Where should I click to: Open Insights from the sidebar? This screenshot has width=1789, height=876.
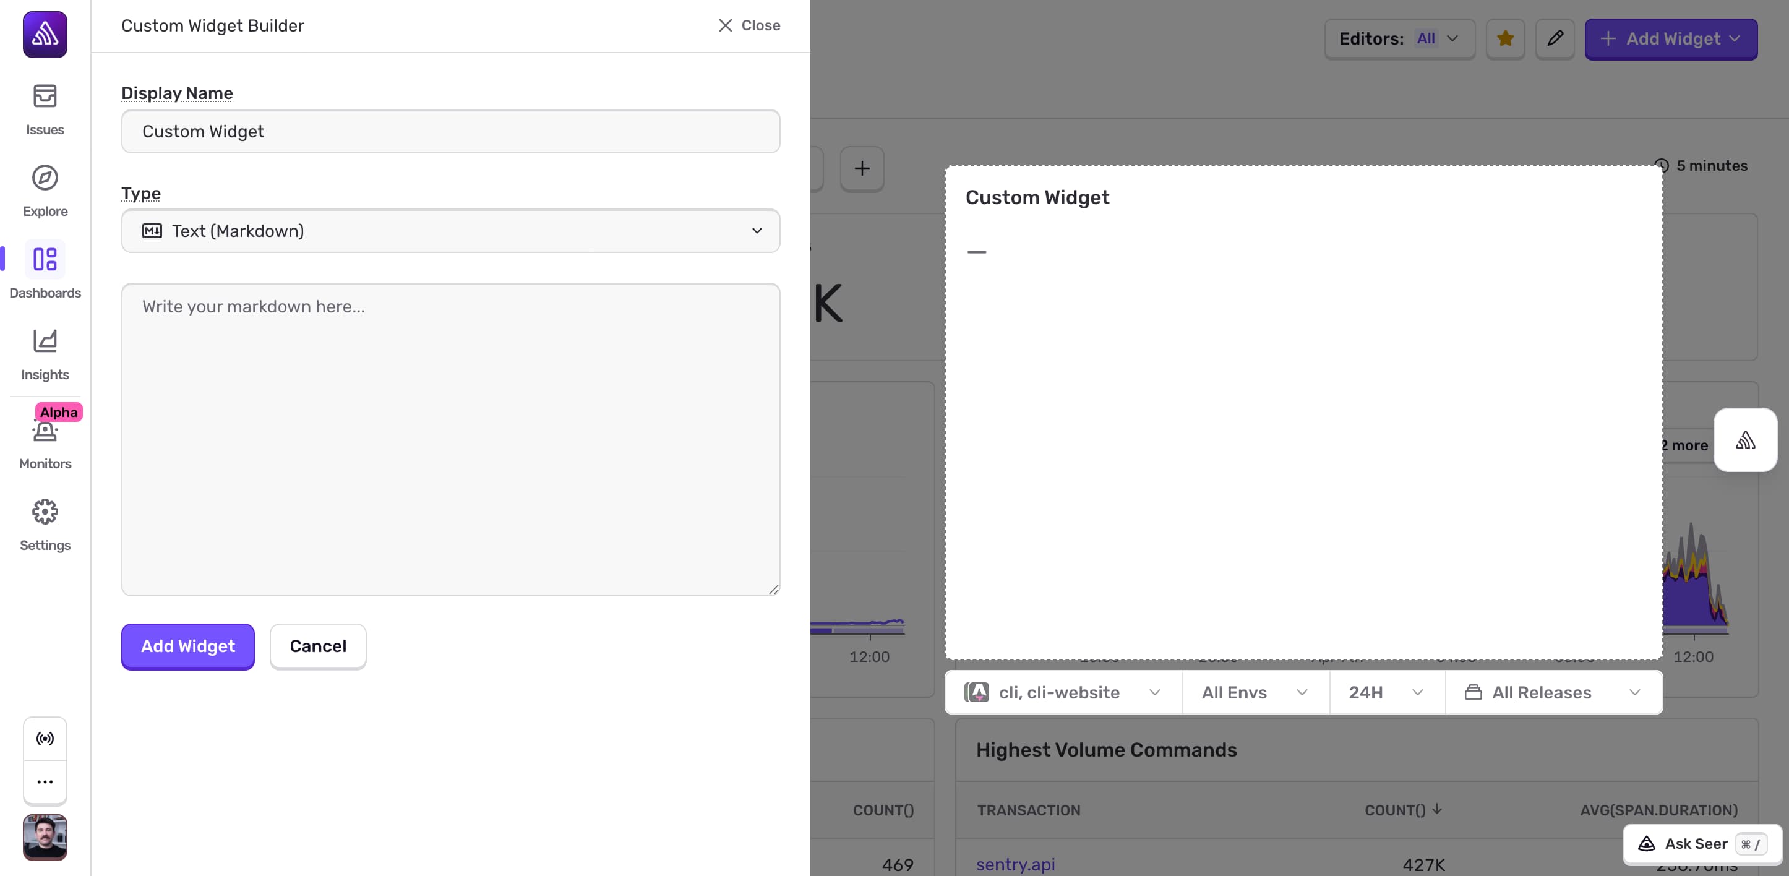[45, 355]
